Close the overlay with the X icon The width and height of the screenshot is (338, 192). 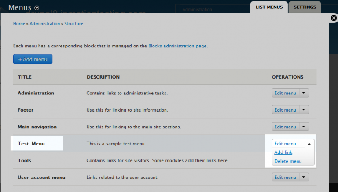(334, 18)
